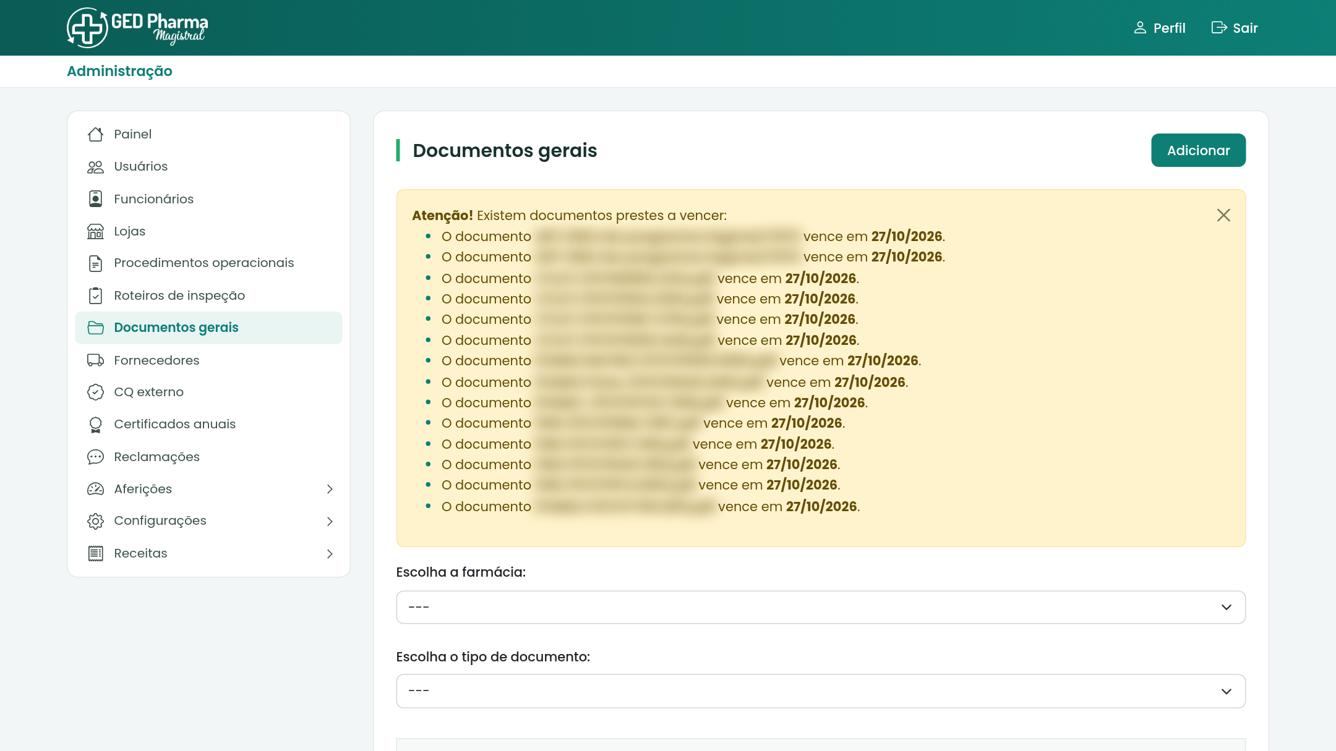Click the Reclamações chat bubble icon
This screenshot has width=1336, height=751.
[x=95, y=457]
